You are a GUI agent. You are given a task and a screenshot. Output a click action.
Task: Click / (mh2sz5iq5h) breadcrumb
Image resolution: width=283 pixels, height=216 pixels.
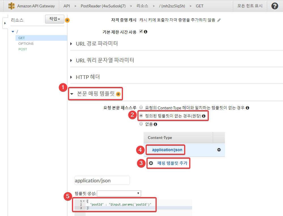click(x=172, y=6)
